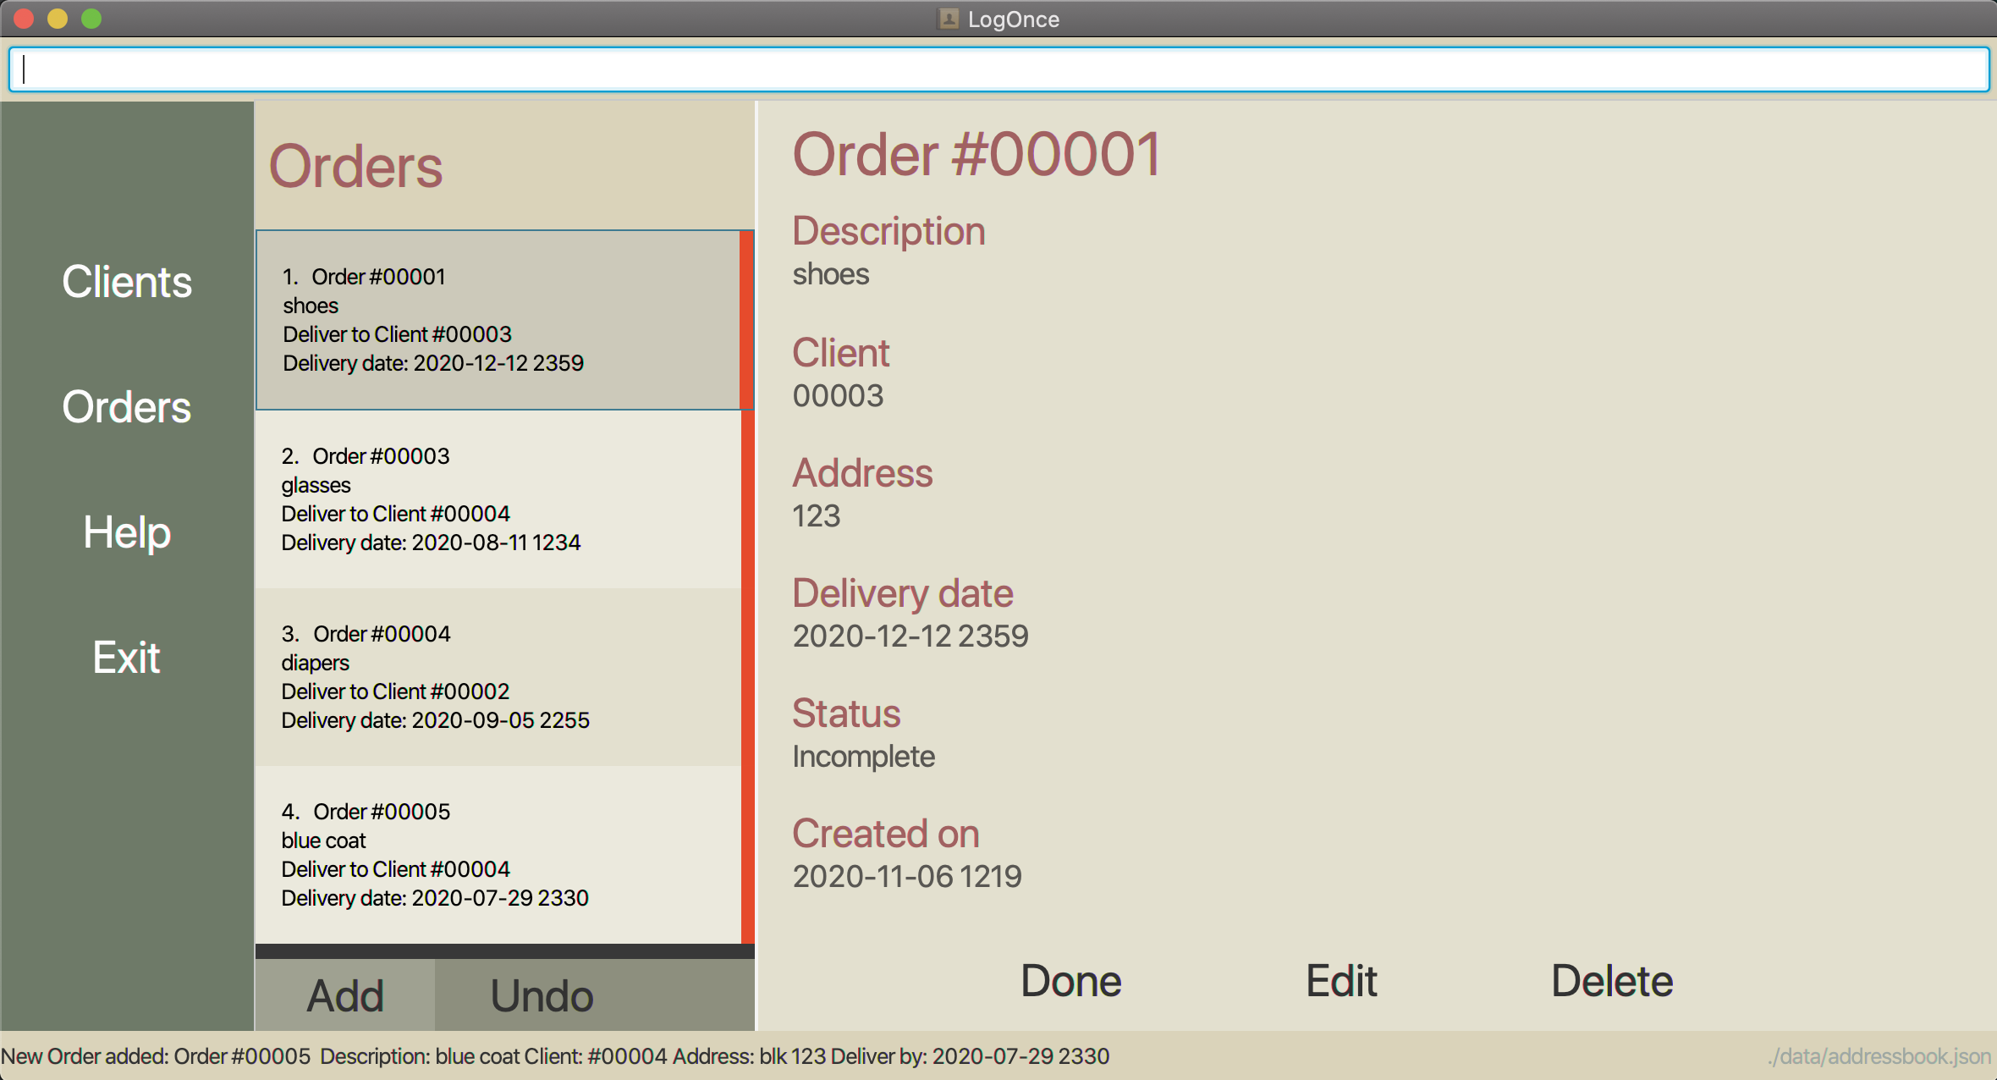
Task: Open the Clients section in sidebar
Action: (127, 282)
